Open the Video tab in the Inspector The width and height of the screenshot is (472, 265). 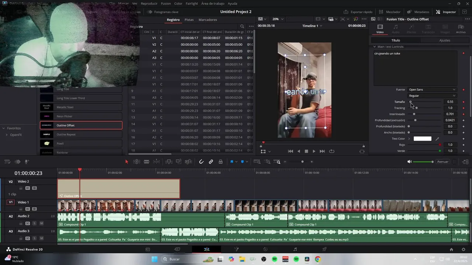pyautogui.click(x=380, y=29)
